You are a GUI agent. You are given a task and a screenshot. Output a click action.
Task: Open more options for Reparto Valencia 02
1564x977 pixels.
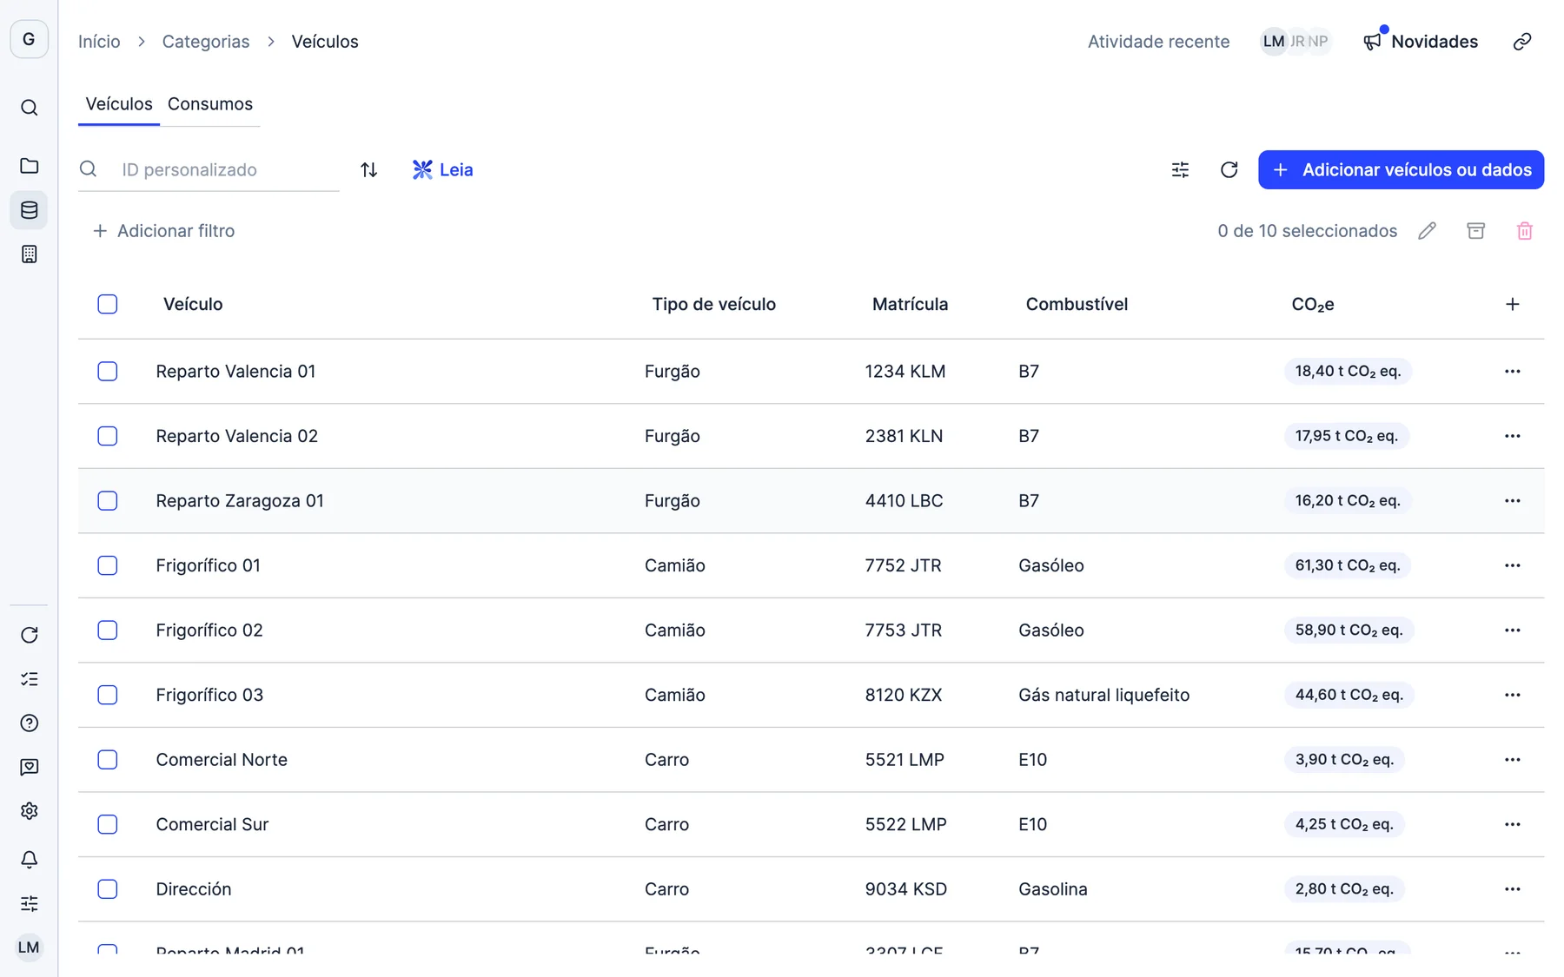1512,436
